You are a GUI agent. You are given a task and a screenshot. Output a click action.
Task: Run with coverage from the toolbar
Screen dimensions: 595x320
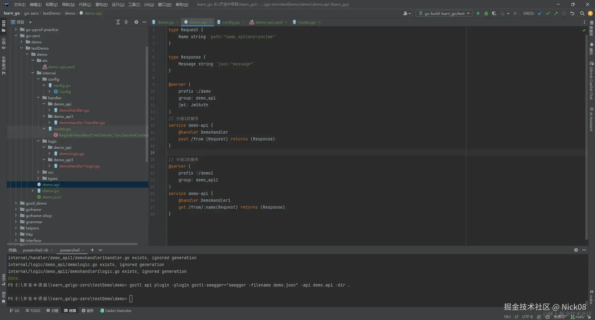(494, 13)
